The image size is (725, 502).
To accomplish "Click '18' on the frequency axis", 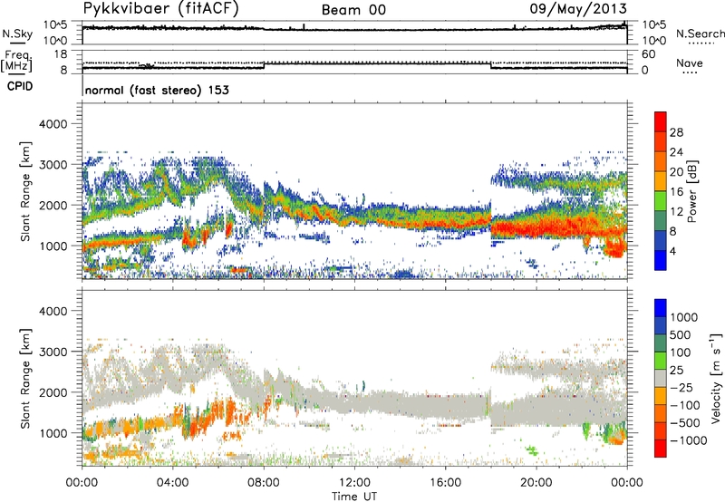I will 61,54.
